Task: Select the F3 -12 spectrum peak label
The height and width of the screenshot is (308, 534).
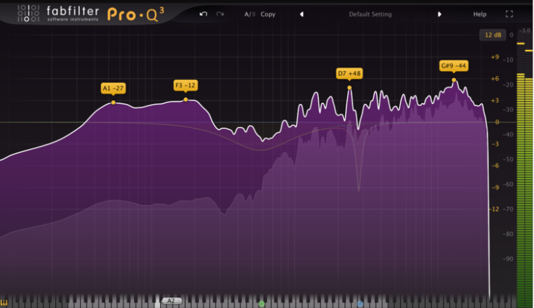Action: coord(186,86)
